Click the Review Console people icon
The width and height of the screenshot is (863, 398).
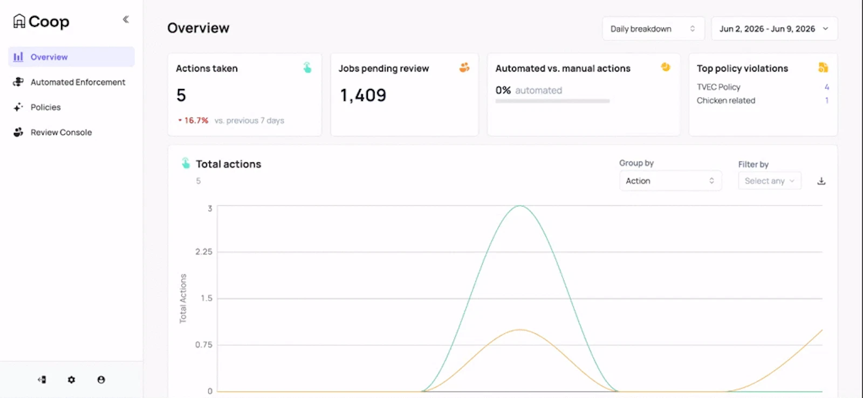[18, 132]
